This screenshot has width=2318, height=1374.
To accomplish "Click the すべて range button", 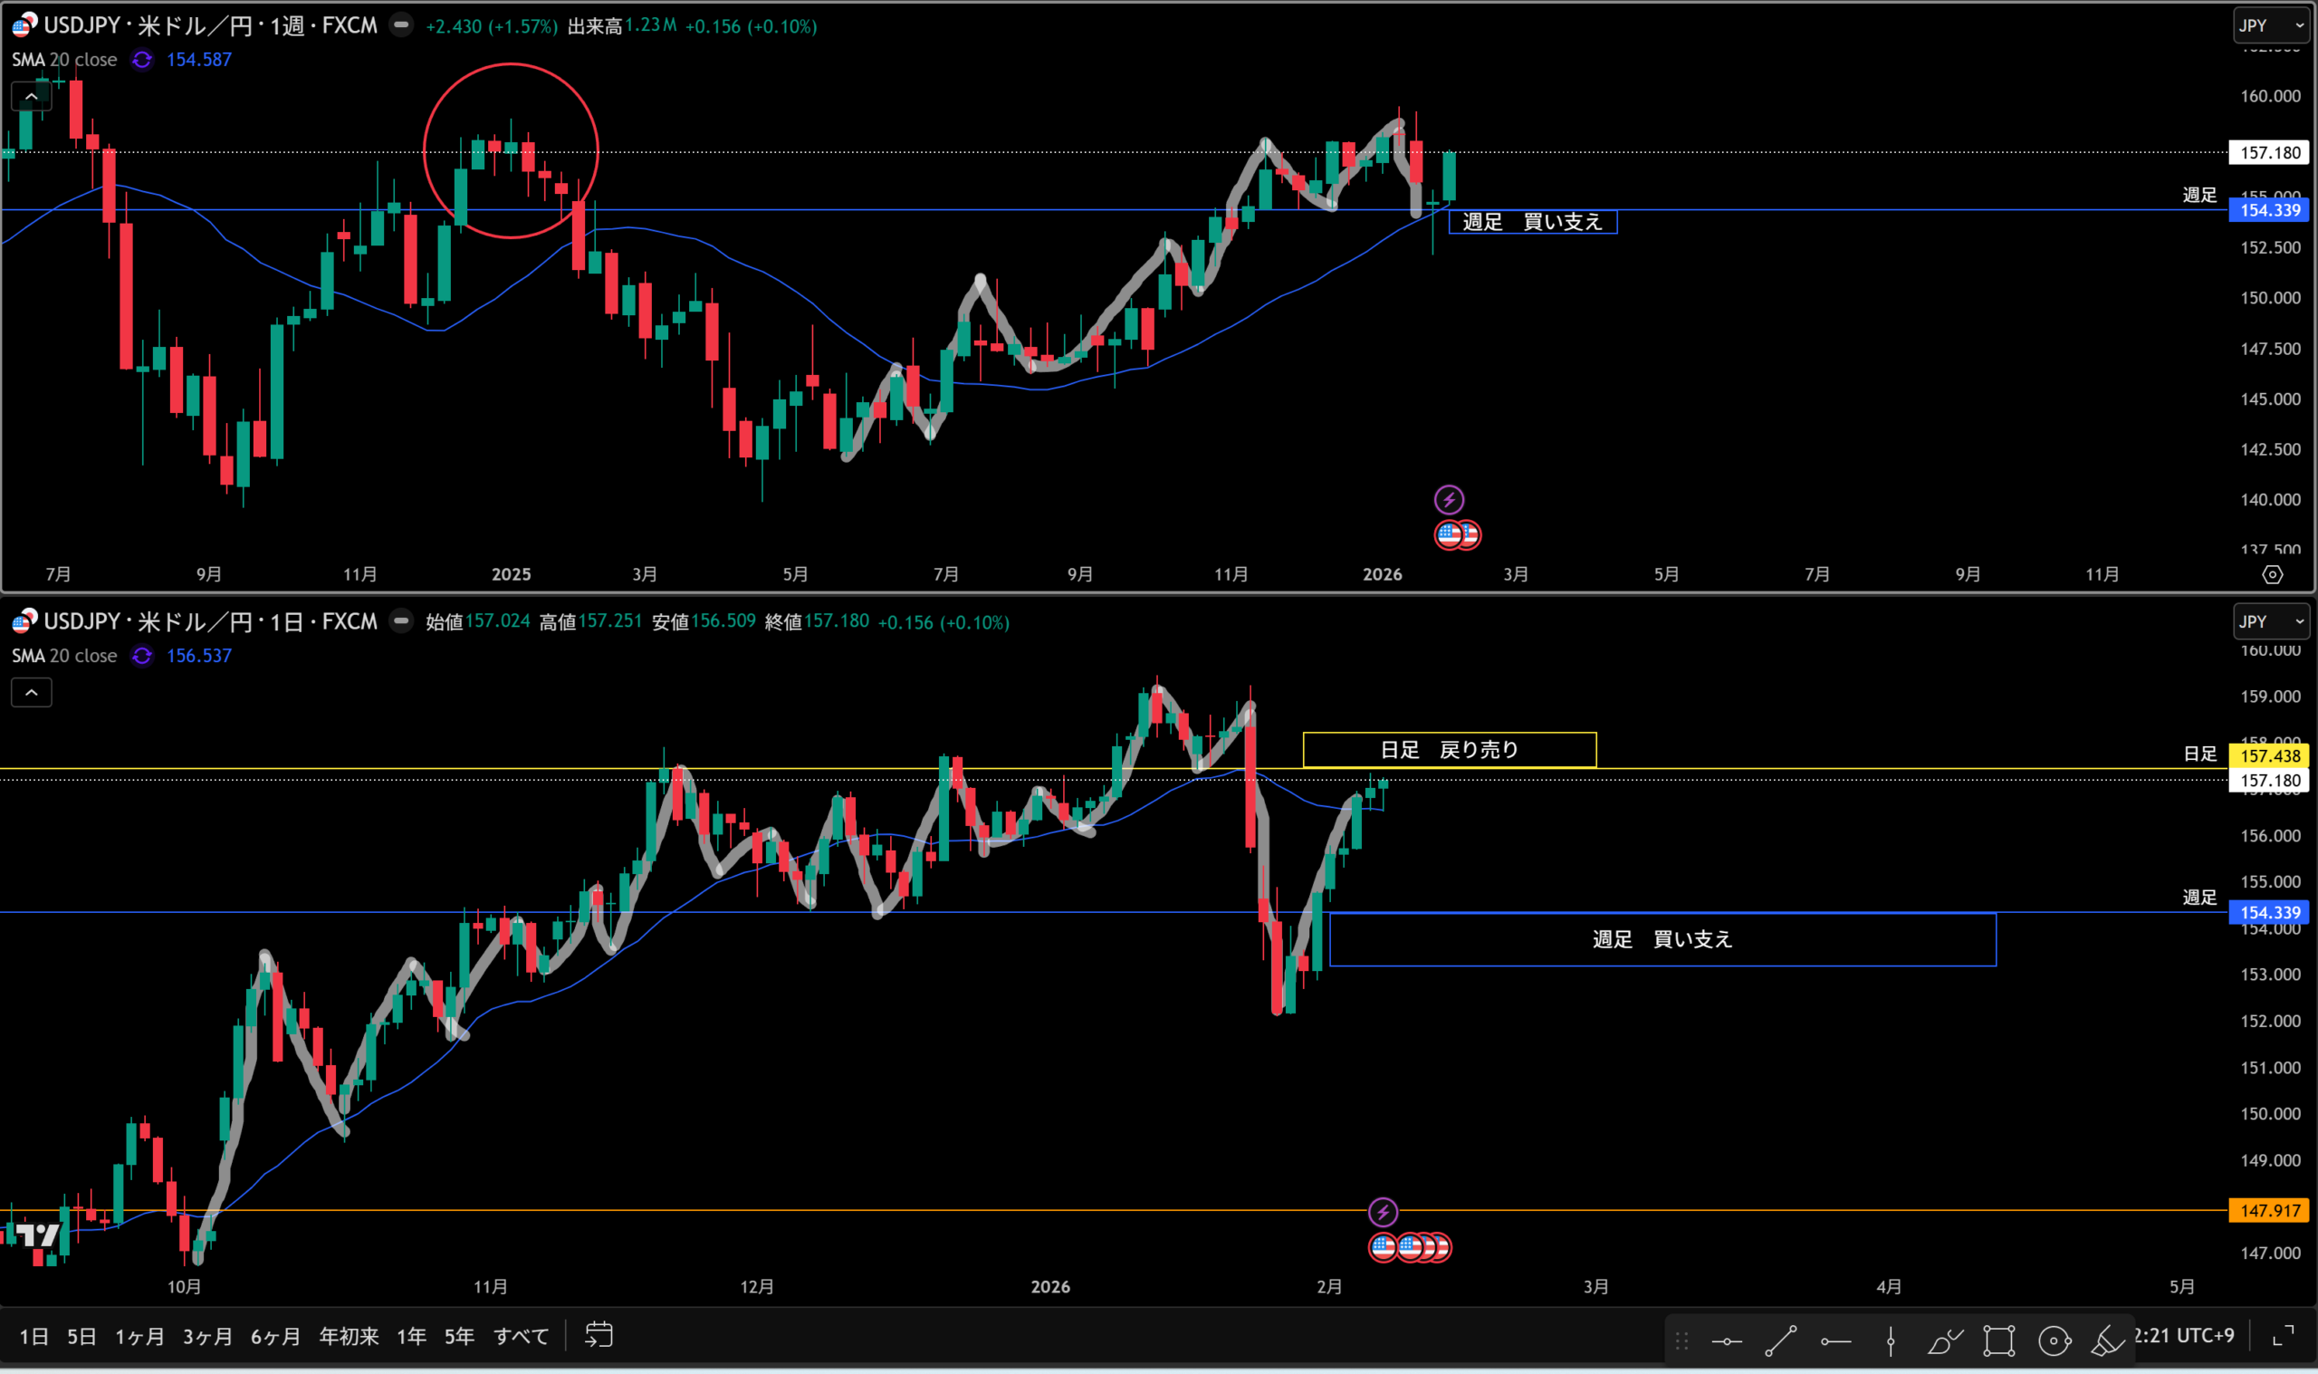I will pyautogui.click(x=521, y=1336).
